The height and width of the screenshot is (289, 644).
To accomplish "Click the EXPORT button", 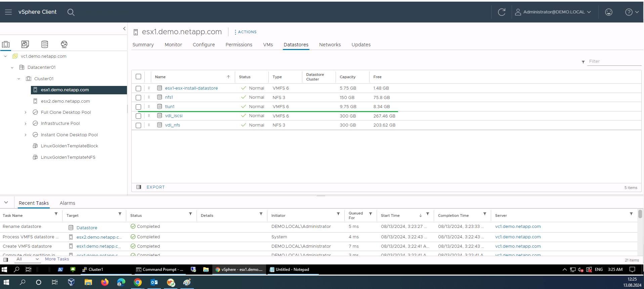I will point(156,187).
